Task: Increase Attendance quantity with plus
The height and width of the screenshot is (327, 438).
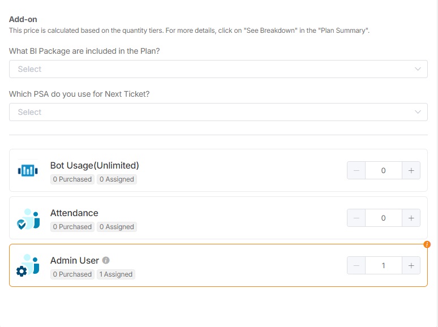Action: click(411, 218)
